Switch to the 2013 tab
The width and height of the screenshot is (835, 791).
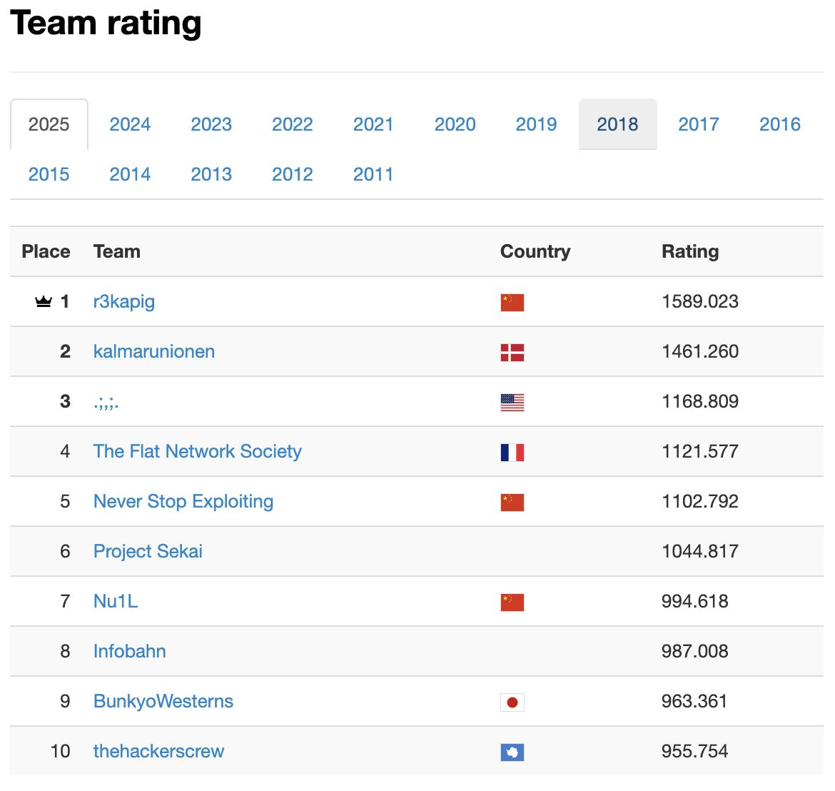(211, 174)
